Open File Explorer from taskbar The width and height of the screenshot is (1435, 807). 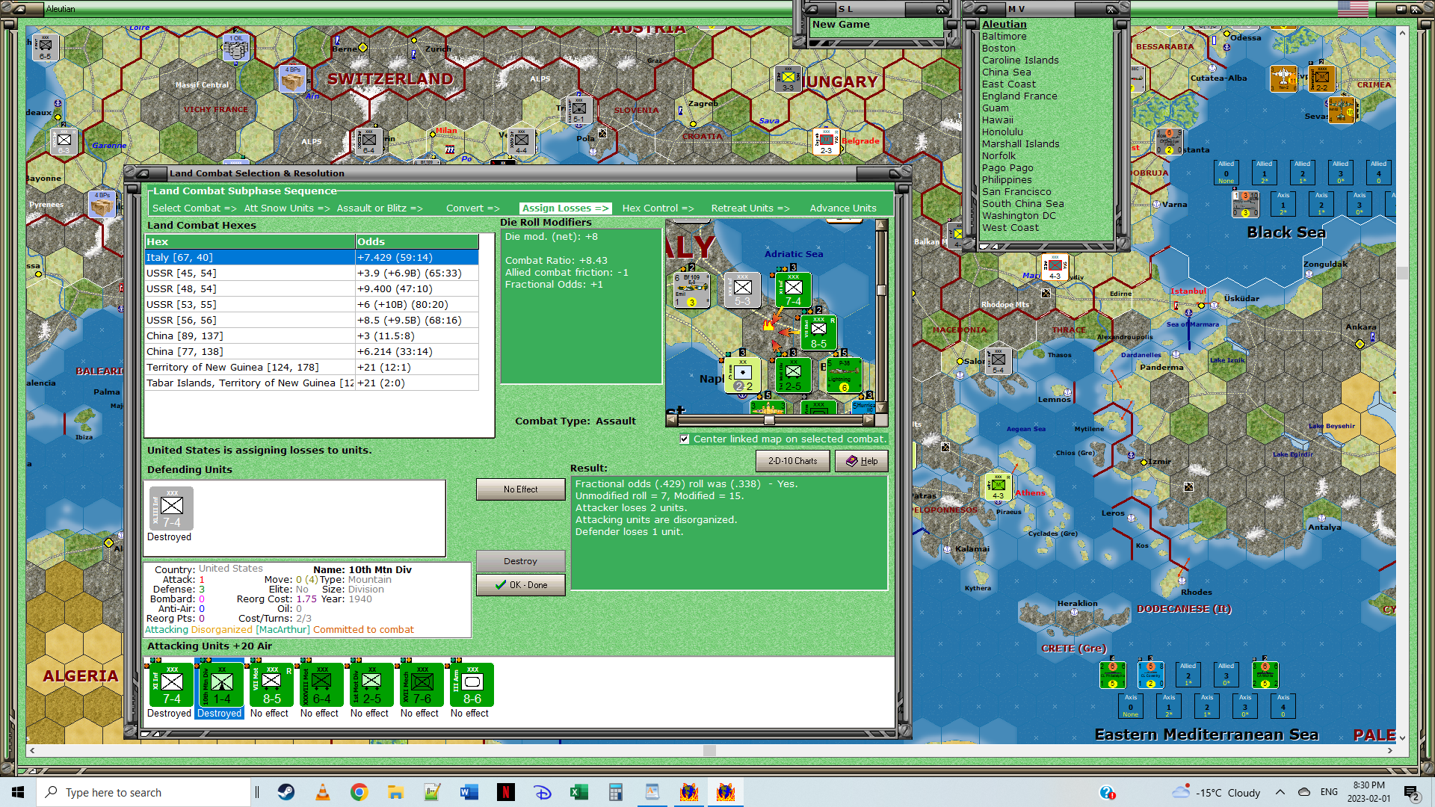pyautogui.click(x=395, y=792)
